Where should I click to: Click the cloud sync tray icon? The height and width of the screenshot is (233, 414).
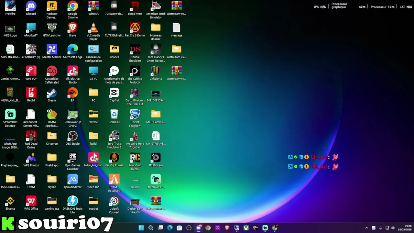(374, 228)
